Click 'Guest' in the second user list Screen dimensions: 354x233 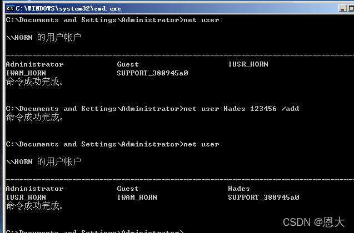(x=128, y=189)
